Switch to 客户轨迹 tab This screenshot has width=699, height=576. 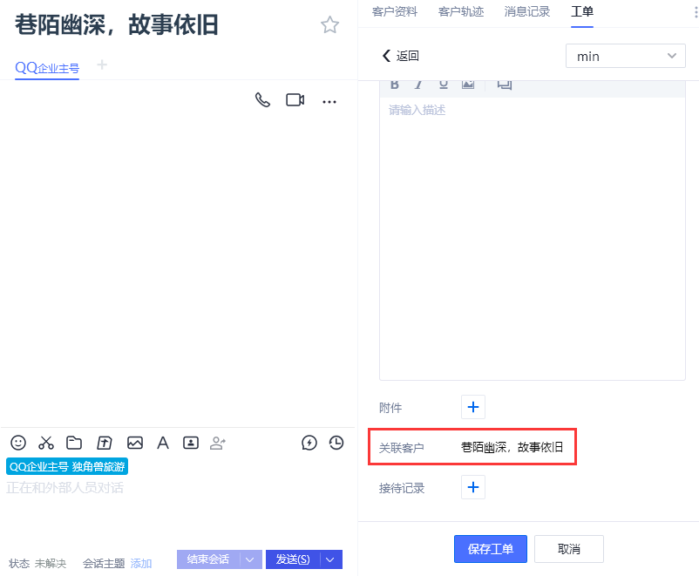461,11
